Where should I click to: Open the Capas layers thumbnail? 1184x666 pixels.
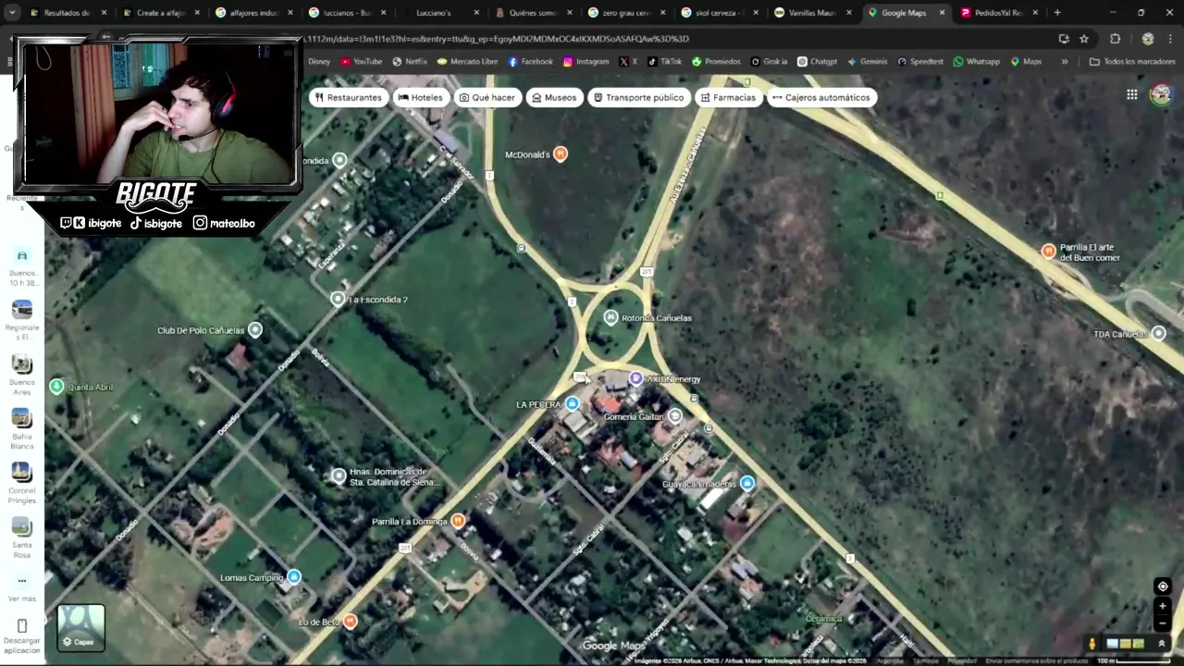81,627
